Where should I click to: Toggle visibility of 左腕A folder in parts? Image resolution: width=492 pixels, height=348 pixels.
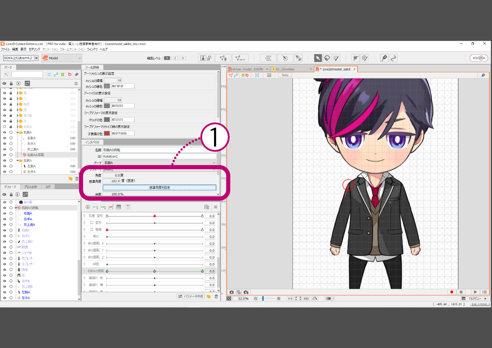point(4,160)
